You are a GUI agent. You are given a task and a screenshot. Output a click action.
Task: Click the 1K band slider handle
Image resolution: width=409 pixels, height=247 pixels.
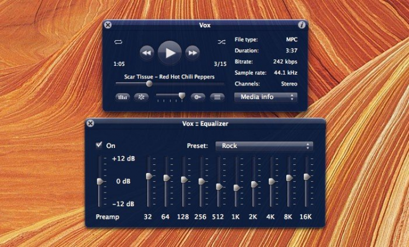237,188
